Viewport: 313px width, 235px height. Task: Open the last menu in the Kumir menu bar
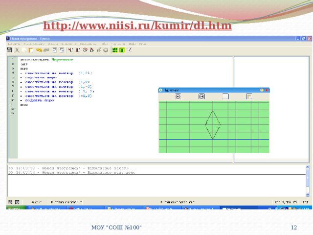tap(143, 44)
